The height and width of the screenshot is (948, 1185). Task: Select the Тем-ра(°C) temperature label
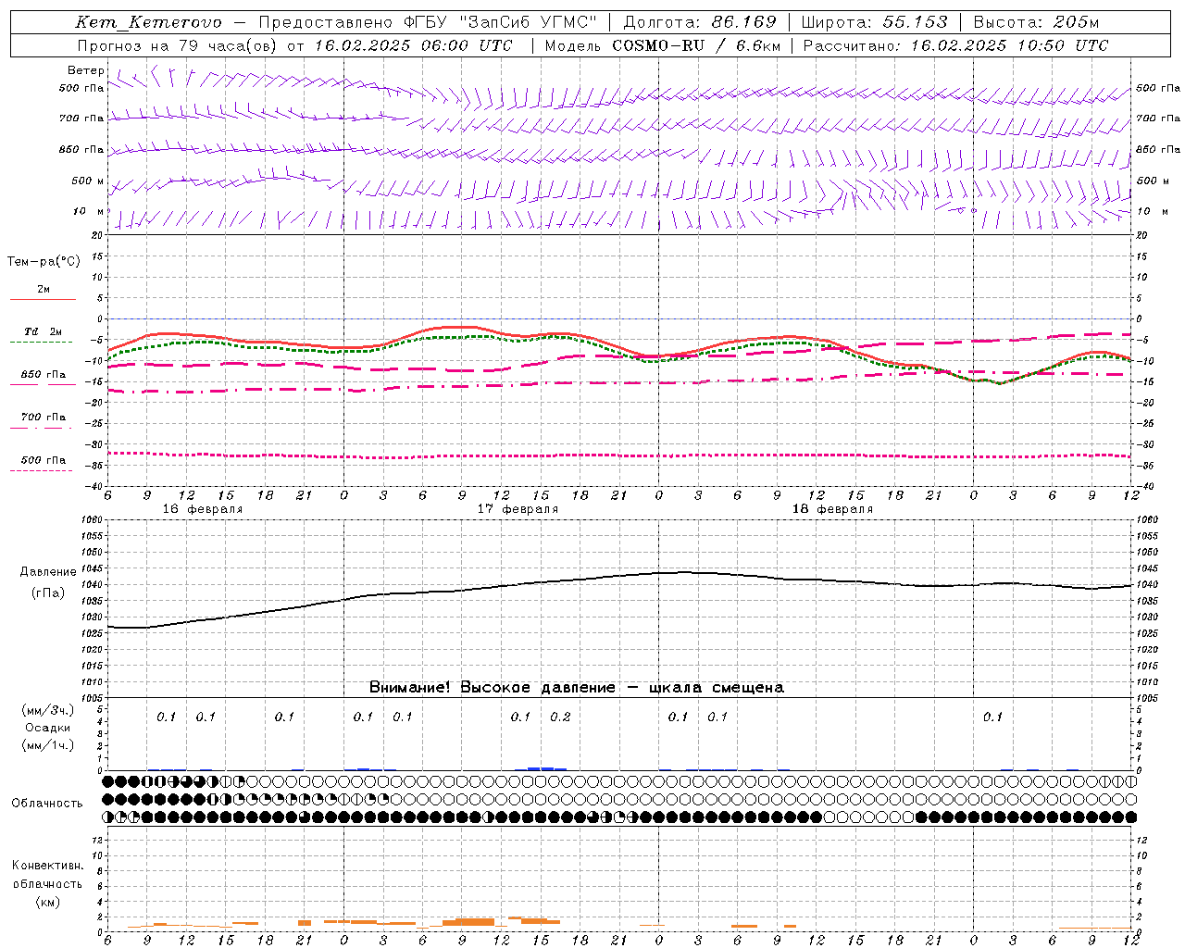[x=44, y=261]
